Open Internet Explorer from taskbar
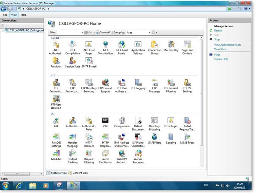Screen dimensions: 255x193 pyautogui.click(x=19, y=186)
